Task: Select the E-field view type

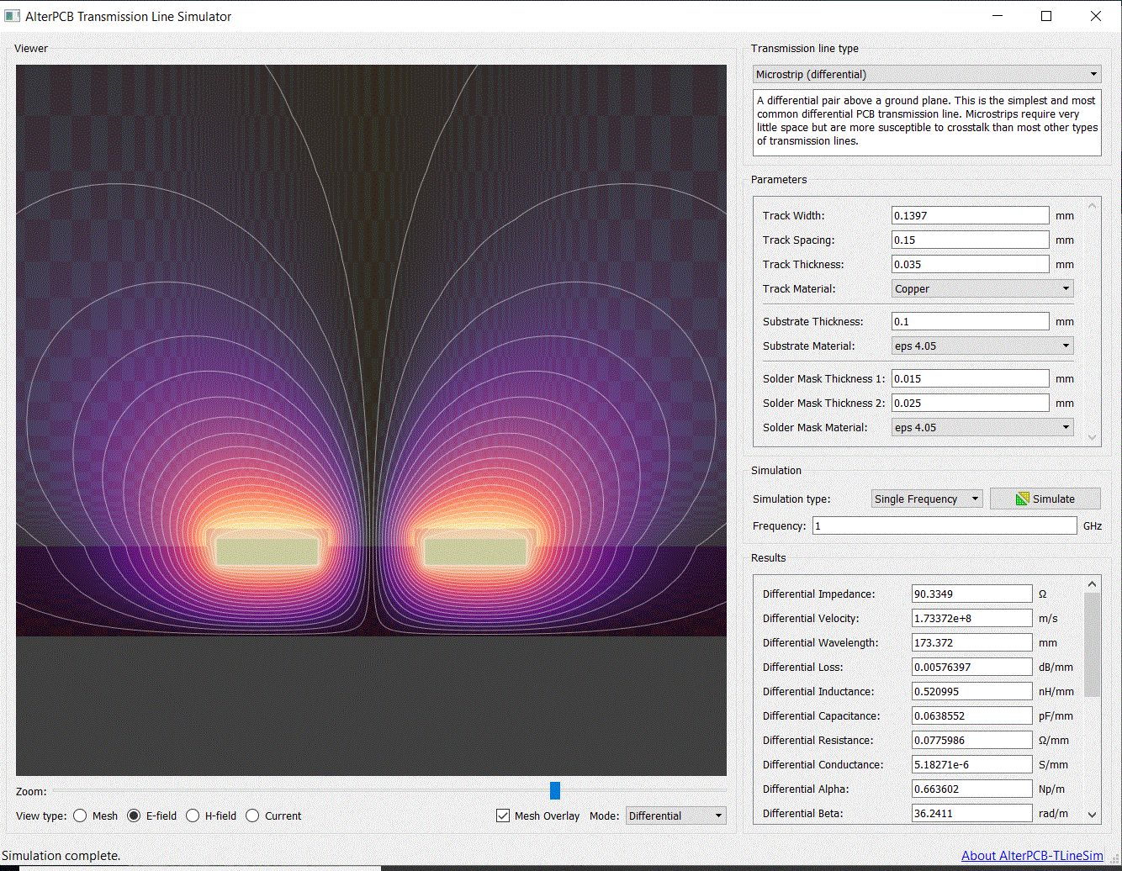Action: 134,816
